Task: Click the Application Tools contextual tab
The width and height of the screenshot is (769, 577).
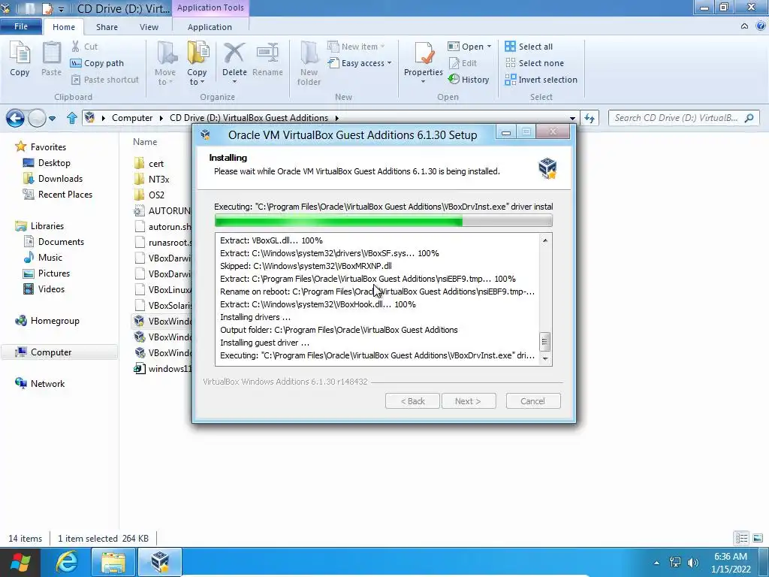Action: pyautogui.click(x=210, y=8)
